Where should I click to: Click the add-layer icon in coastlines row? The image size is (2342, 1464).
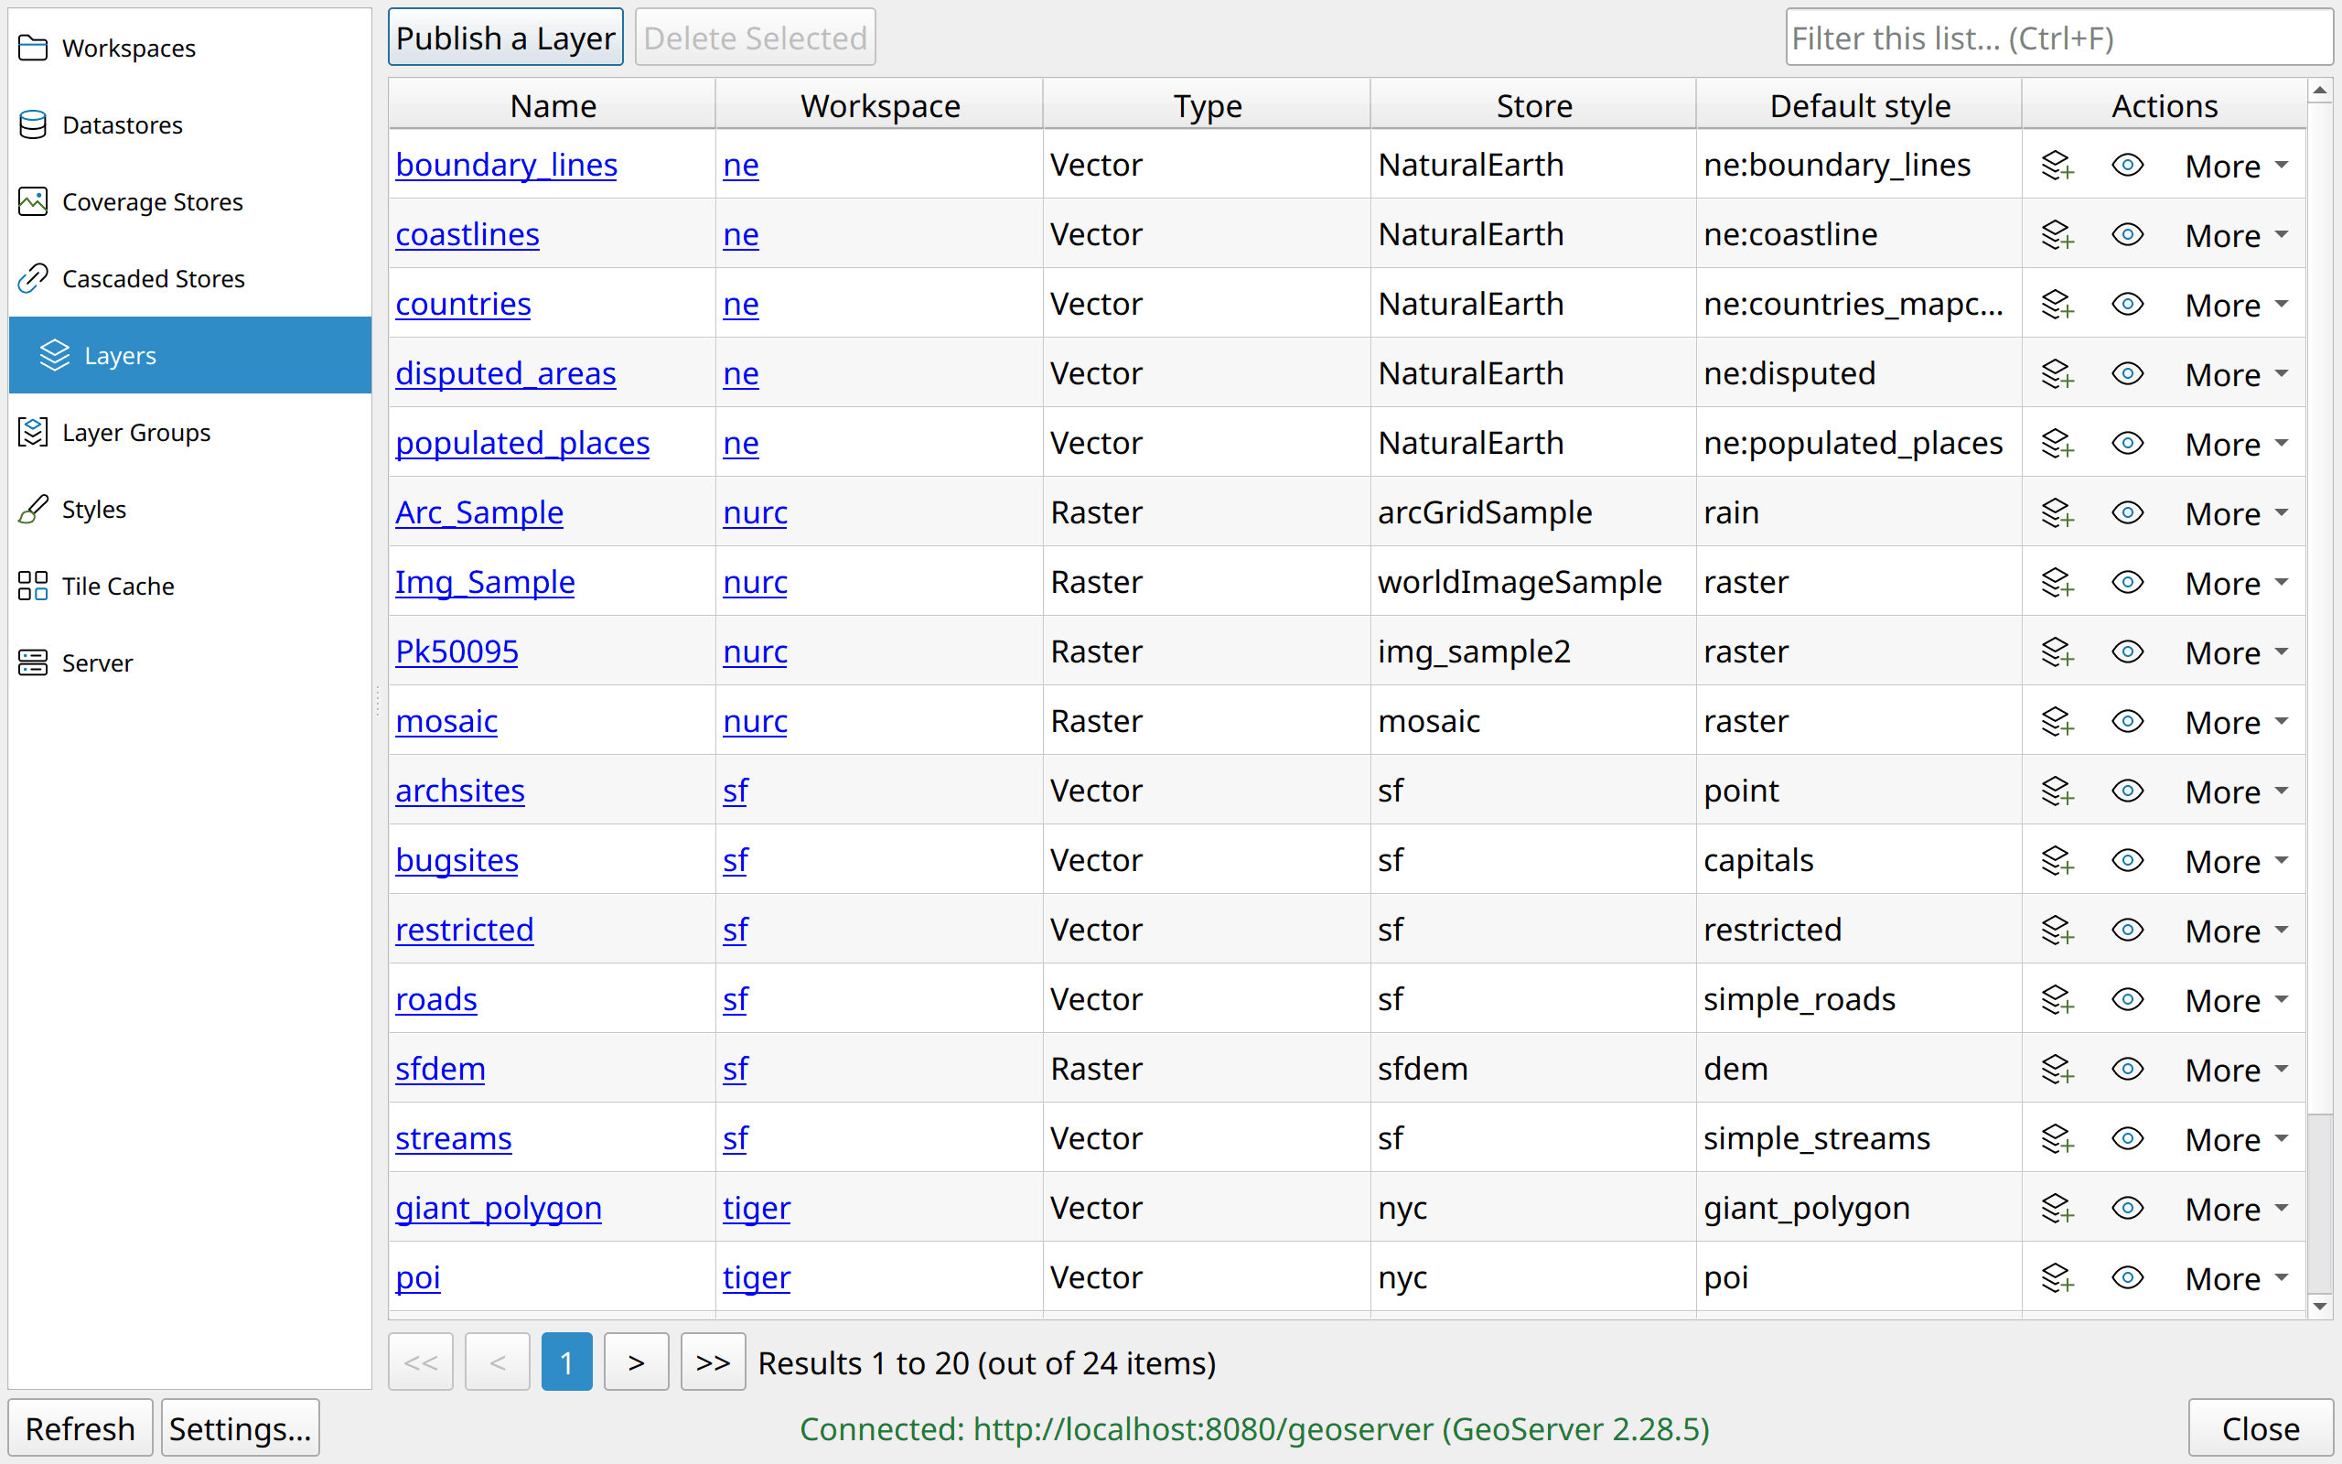click(x=2057, y=235)
